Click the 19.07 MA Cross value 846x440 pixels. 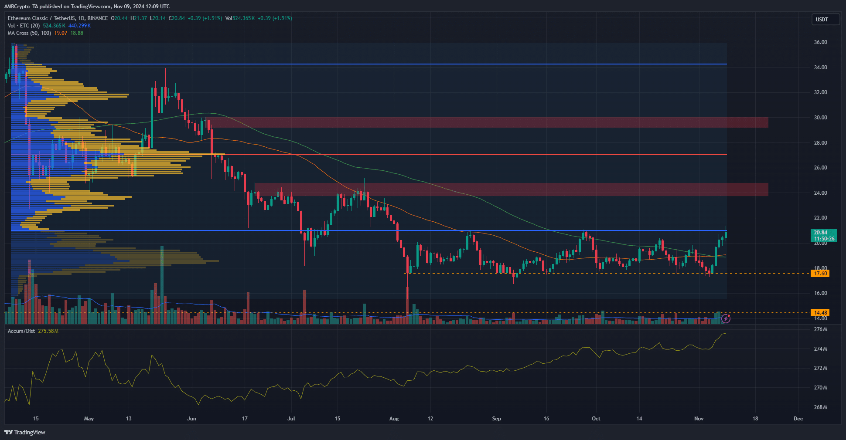pyautogui.click(x=61, y=33)
